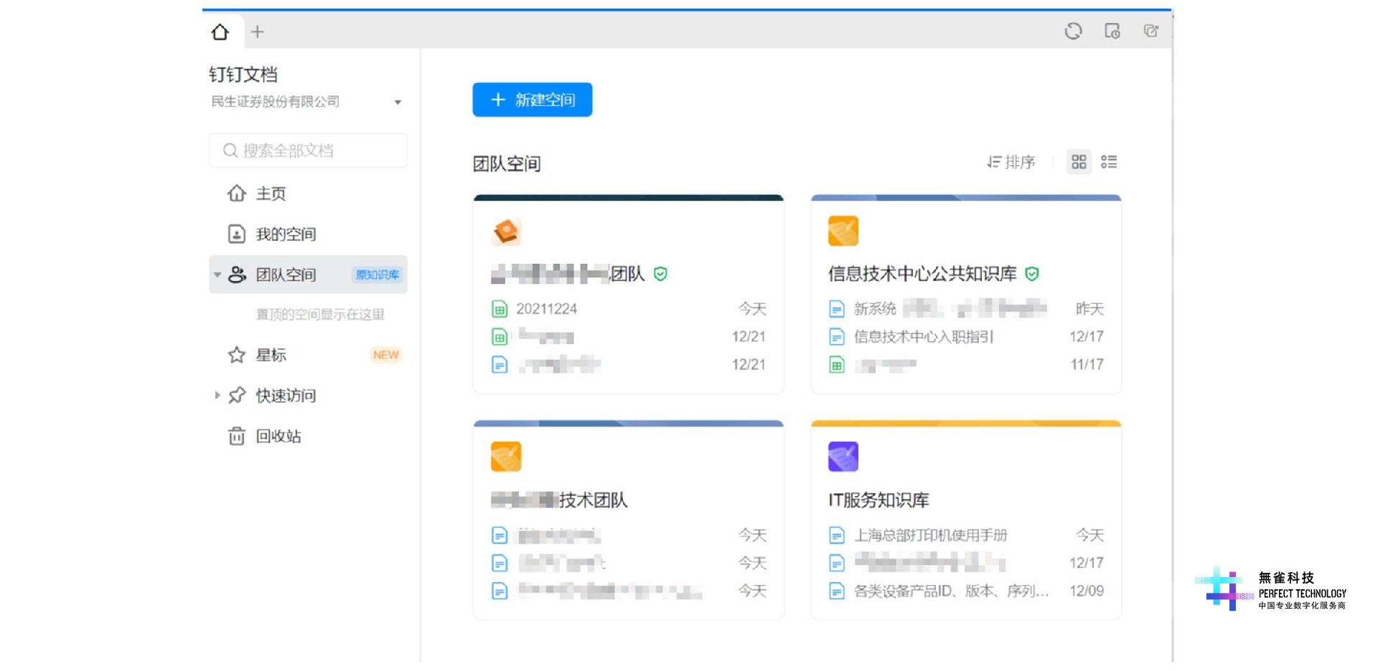Expand the 快速访问 tree arrow
Viewport: 1378px width, 671px height.
217,395
